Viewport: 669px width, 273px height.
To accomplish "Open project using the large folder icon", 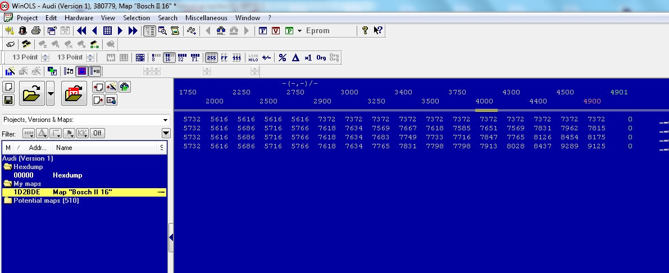I will [x=31, y=93].
